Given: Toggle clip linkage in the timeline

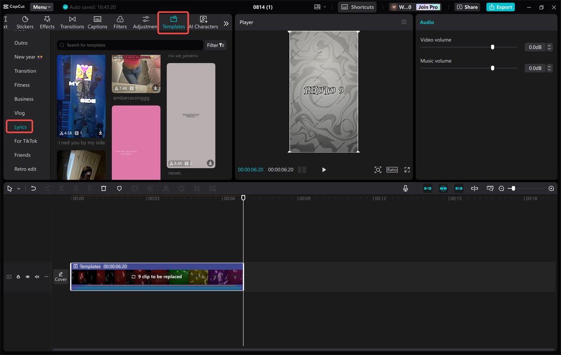Looking at the screenshot, I should pos(459,188).
